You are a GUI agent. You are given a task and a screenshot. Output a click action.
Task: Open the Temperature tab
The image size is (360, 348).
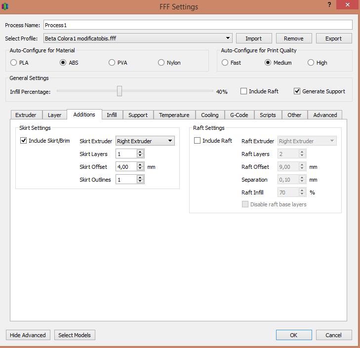(x=174, y=115)
